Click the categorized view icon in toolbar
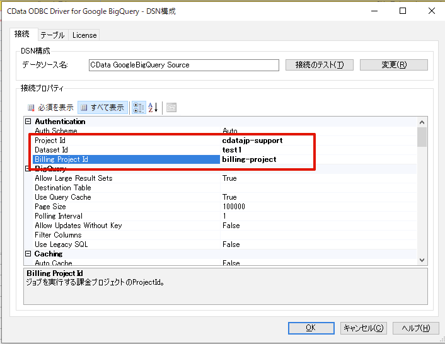 (139, 108)
